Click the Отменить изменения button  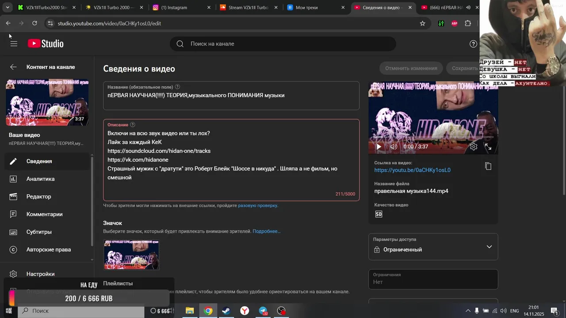(411, 68)
